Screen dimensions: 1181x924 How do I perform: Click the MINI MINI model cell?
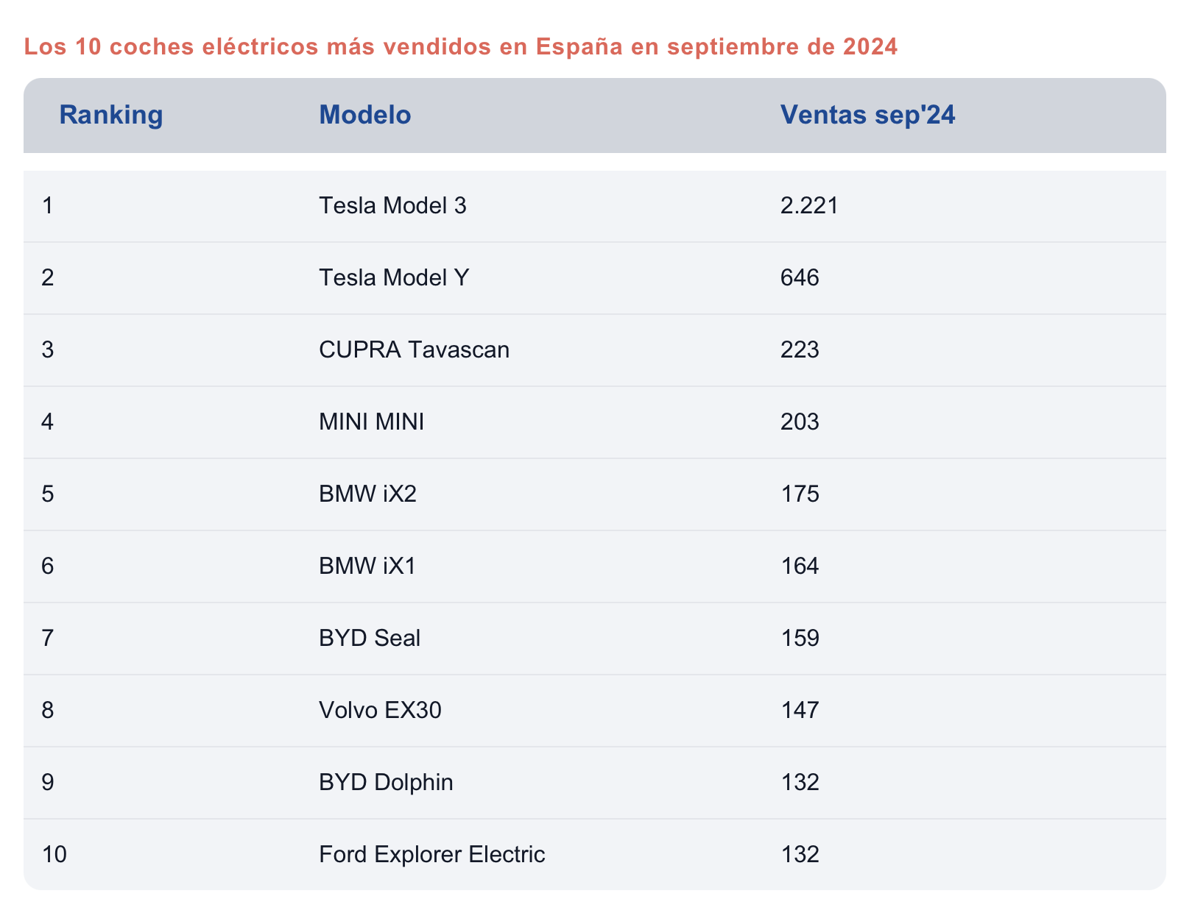pos(371,422)
